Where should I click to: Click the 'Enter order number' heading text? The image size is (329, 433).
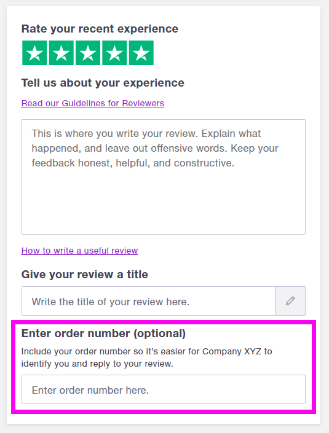click(x=76, y=334)
